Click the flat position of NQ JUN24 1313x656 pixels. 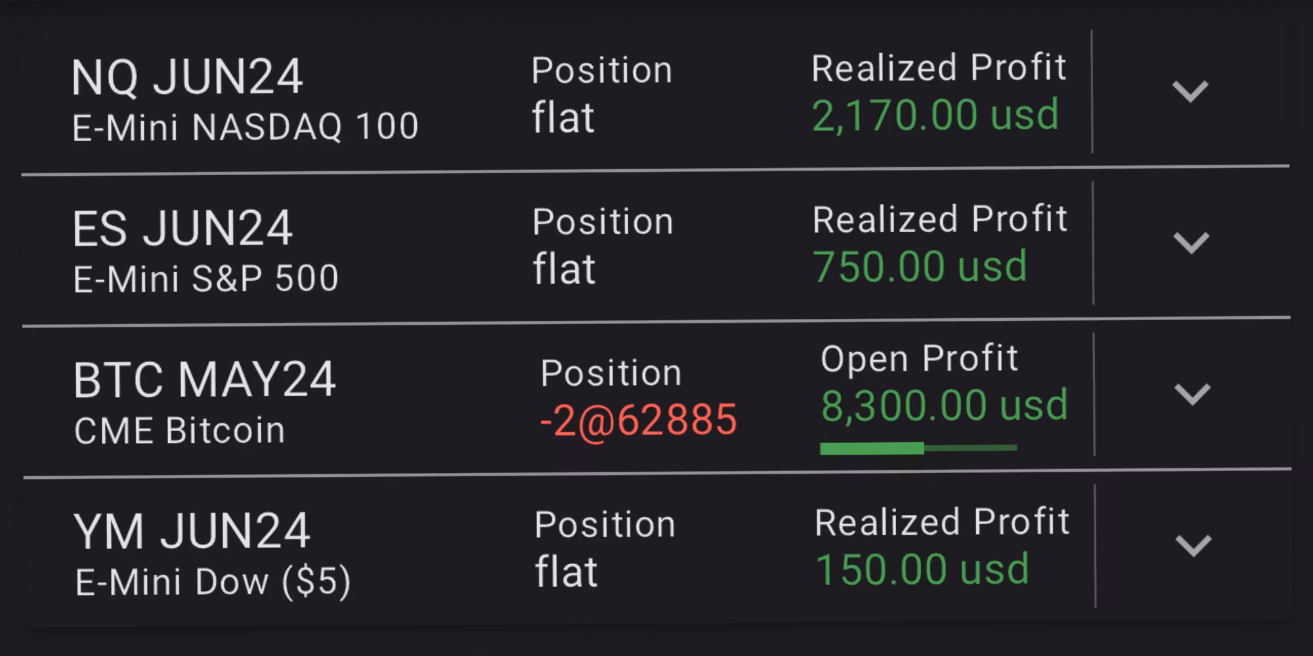click(563, 119)
